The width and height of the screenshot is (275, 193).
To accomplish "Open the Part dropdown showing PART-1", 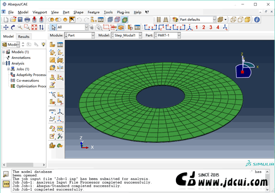I will pyautogui.click(x=167, y=35).
